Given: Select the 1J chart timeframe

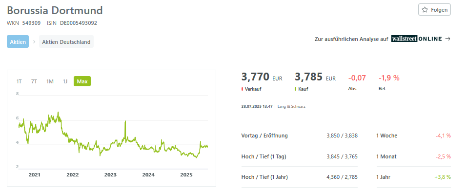Looking at the screenshot, I should (65, 81).
